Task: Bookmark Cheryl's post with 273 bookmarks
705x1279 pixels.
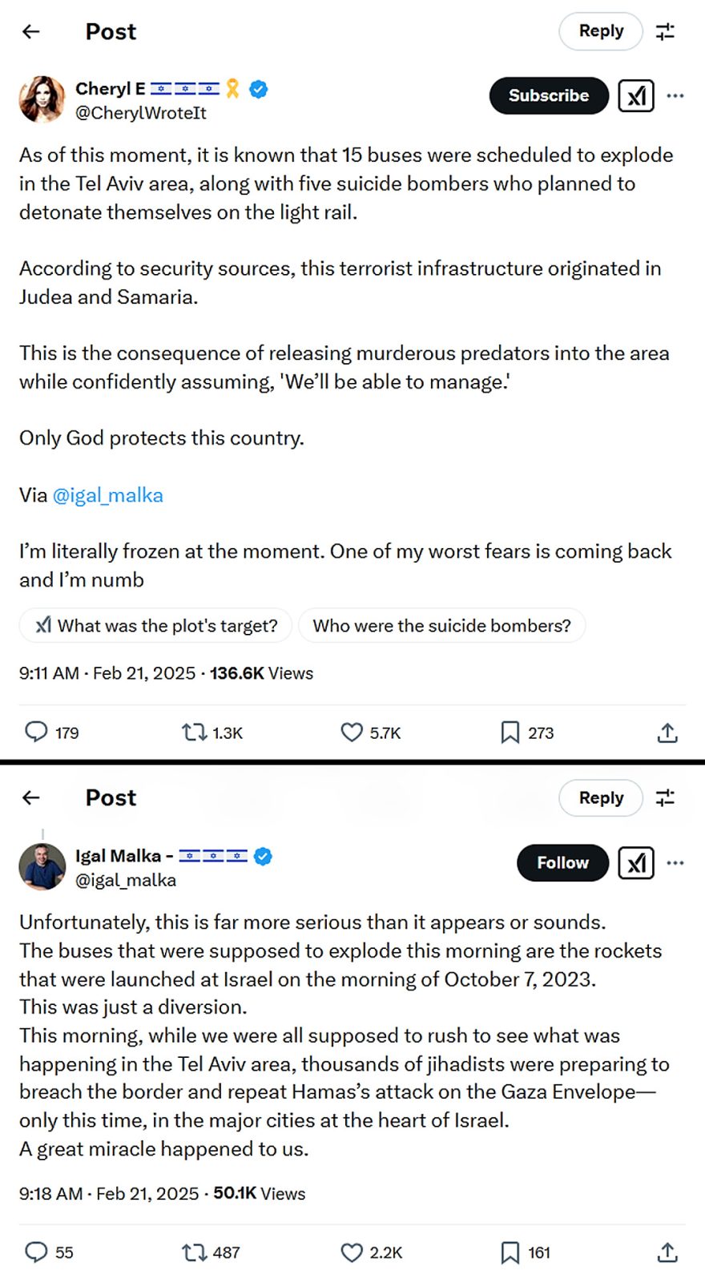Action: [510, 732]
